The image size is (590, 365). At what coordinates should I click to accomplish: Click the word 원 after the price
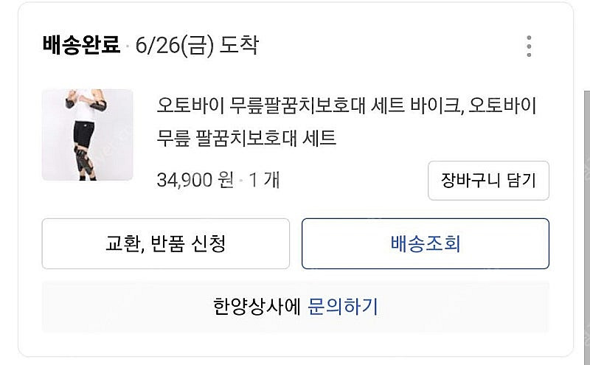pyautogui.click(x=226, y=180)
